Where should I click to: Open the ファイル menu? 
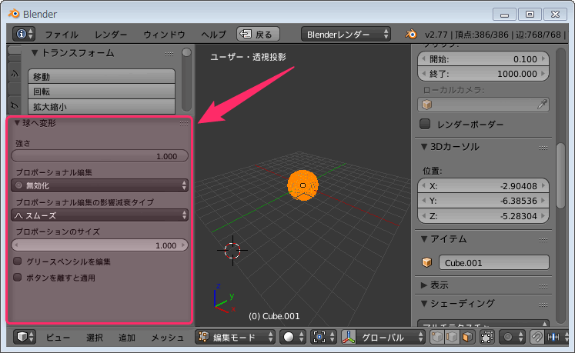62,35
